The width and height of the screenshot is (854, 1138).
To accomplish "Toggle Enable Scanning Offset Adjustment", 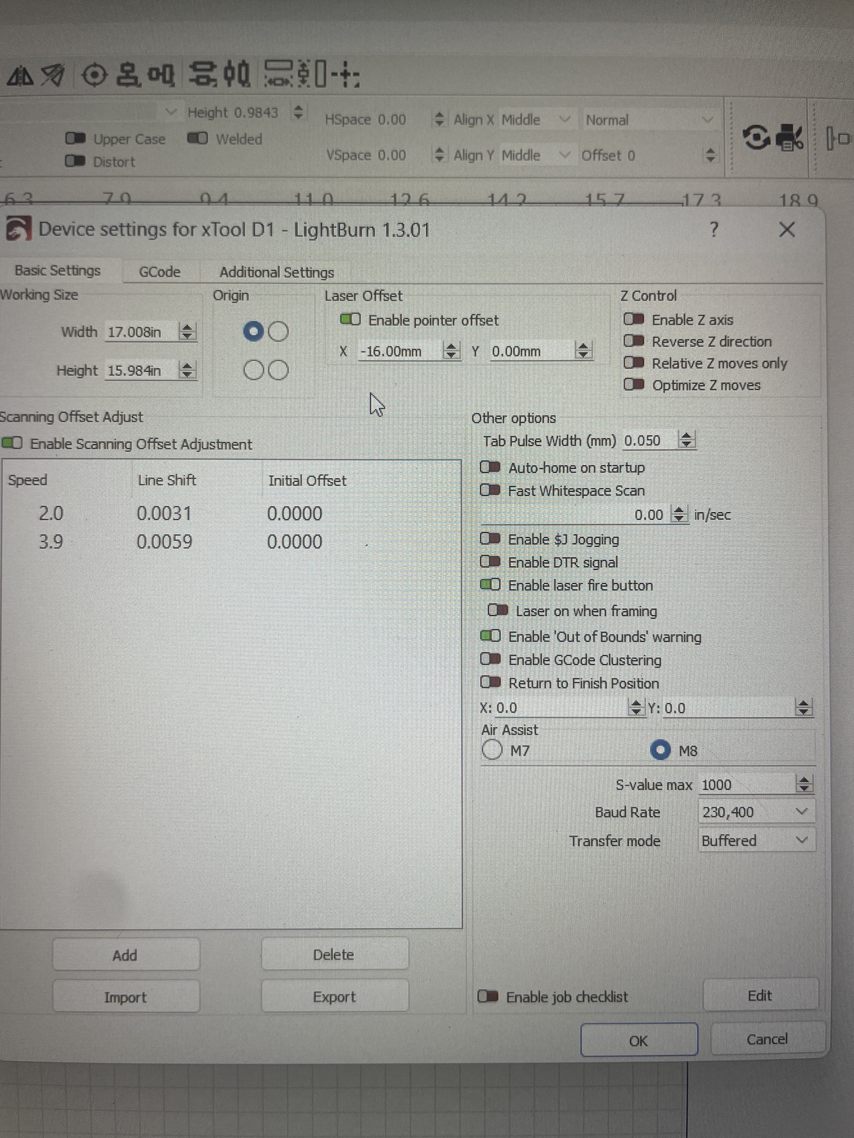I will (12, 443).
